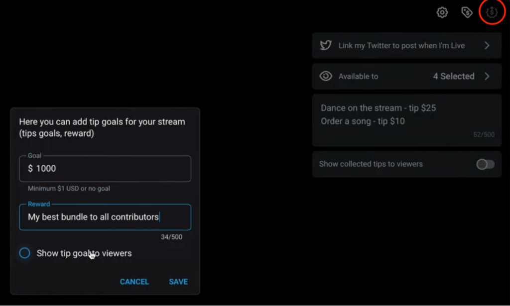The width and height of the screenshot is (510, 306).
Task: Click the eye icon beside Available to
Action: pyautogui.click(x=326, y=76)
